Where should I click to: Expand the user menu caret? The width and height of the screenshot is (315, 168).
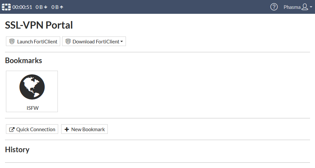click(x=311, y=7)
